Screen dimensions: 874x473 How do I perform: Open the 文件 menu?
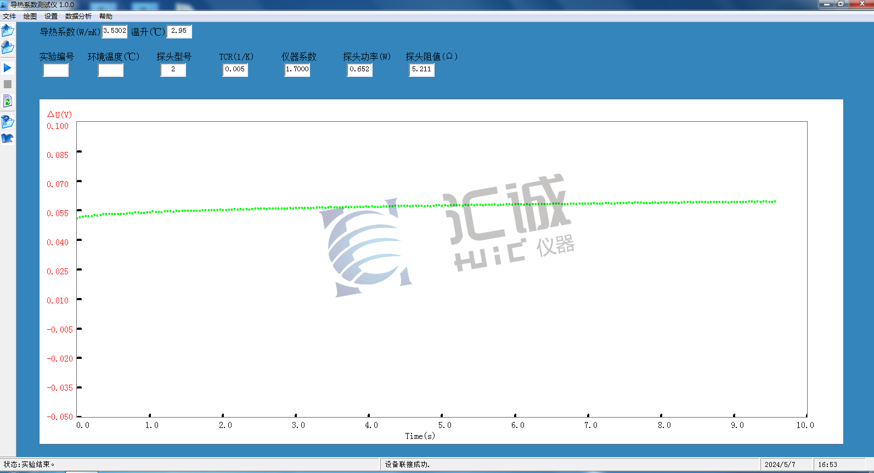click(9, 16)
